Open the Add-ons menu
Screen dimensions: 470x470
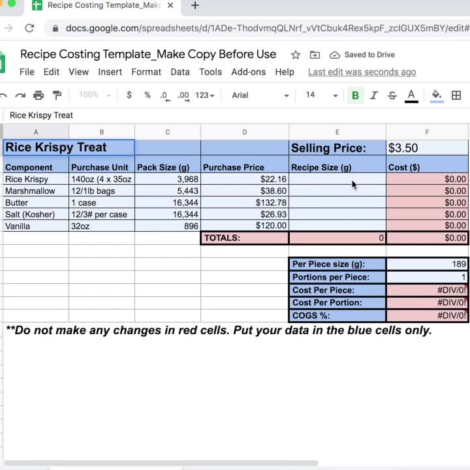(248, 72)
